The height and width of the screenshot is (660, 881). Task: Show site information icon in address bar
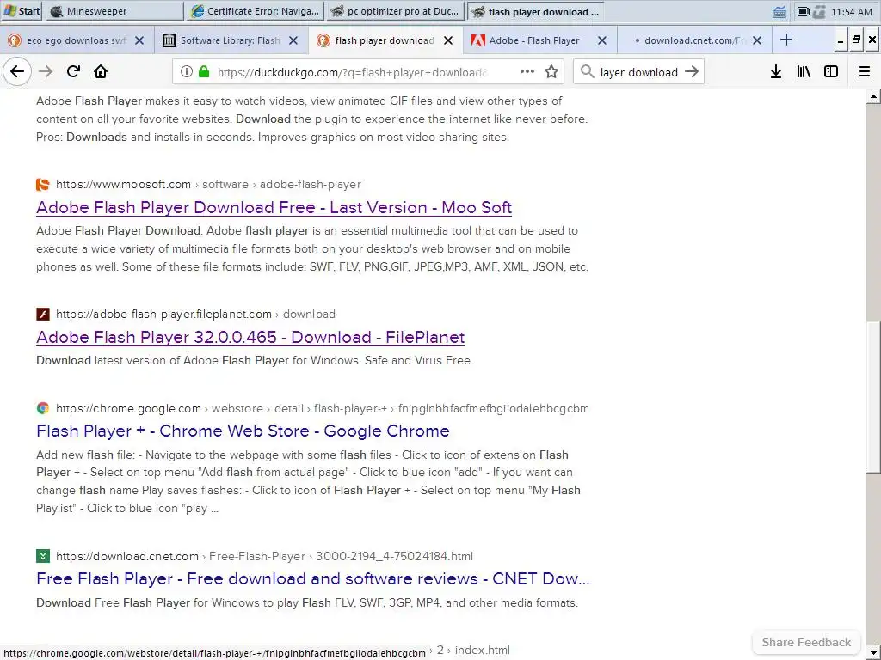click(x=186, y=72)
